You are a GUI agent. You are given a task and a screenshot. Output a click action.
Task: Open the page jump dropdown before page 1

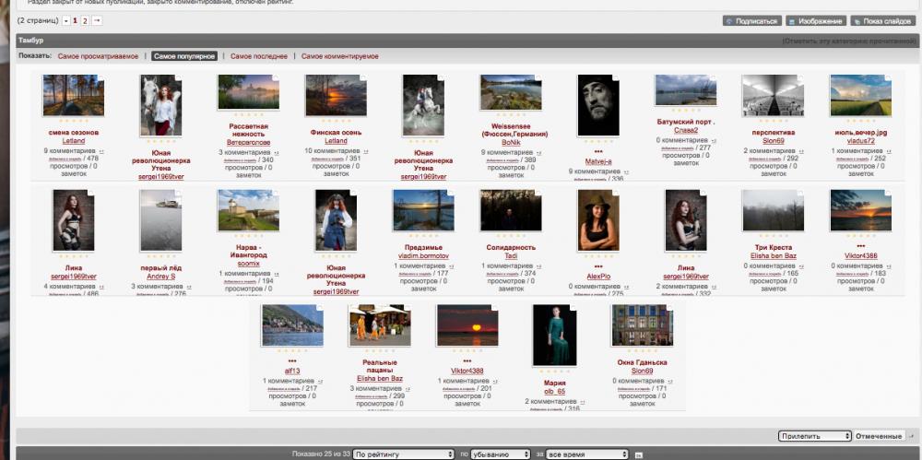point(65,20)
